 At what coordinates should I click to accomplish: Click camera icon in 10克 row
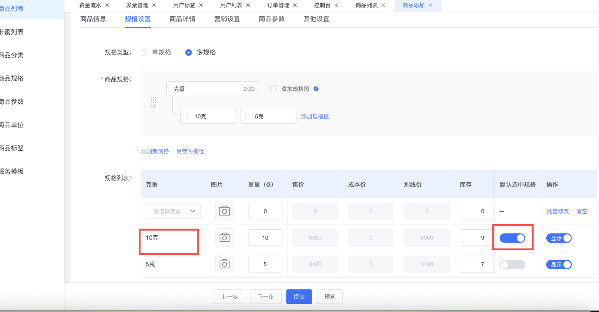pos(224,237)
